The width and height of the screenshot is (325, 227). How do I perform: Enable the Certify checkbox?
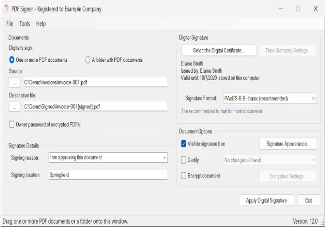point(183,160)
